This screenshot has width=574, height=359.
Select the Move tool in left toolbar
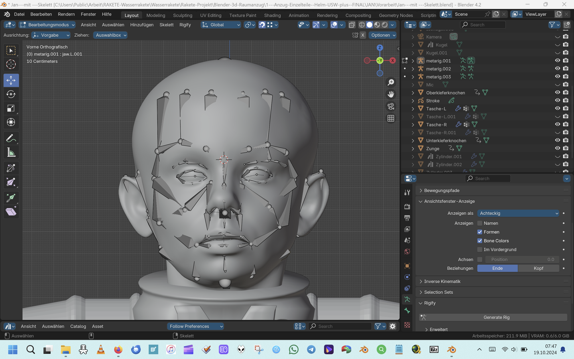pyautogui.click(x=11, y=80)
